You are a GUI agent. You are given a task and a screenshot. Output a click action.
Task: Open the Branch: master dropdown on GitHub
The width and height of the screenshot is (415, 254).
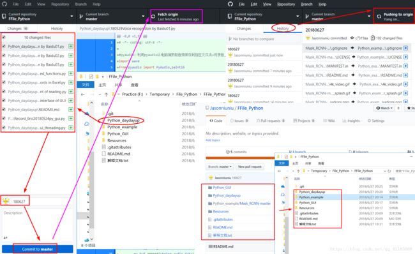pos(220,167)
